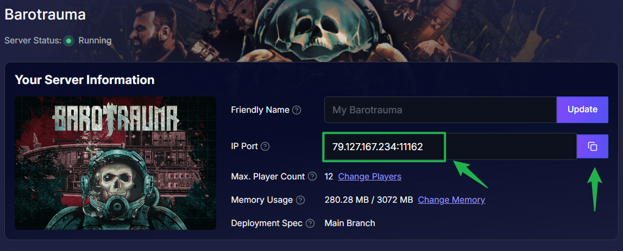This screenshot has width=623, height=251.
Task: Open the Change Players link
Action: coord(369,177)
